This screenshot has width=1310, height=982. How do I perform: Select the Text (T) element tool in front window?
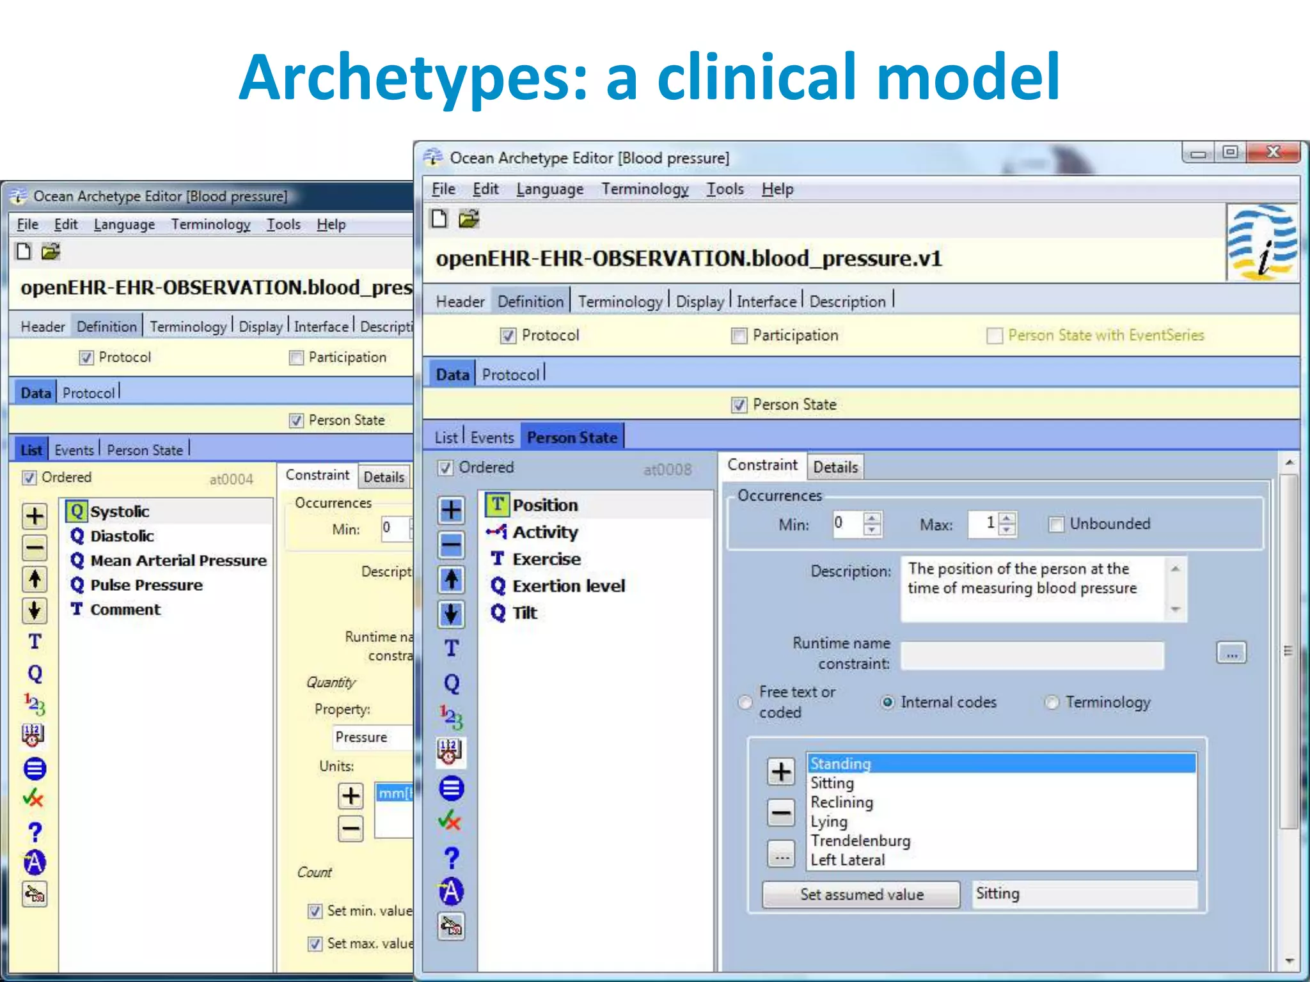[451, 648]
